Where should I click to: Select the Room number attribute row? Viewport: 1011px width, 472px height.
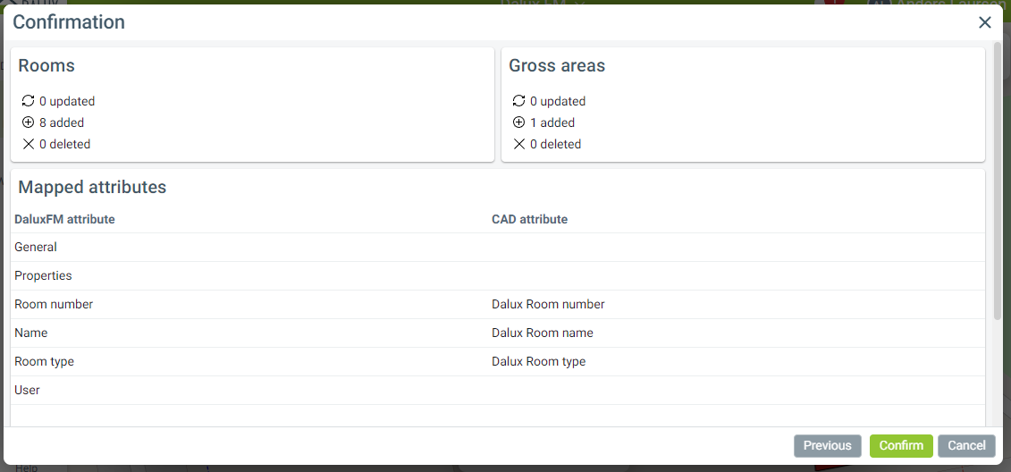(54, 304)
